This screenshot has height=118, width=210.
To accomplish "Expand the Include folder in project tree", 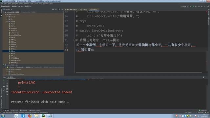I will (x=7, y=17).
